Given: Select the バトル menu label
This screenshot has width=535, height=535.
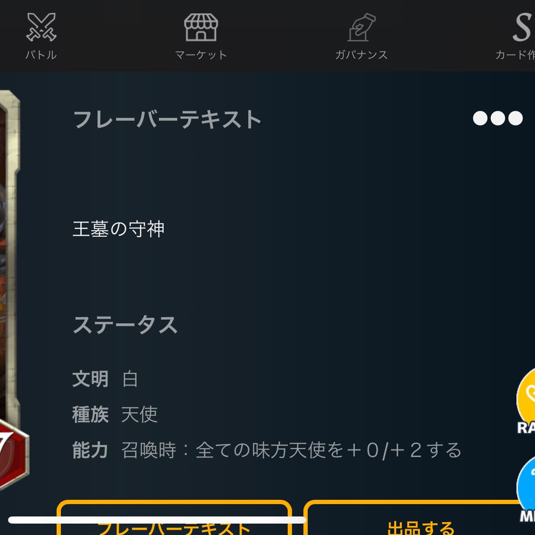Looking at the screenshot, I should [x=41, y=55].
